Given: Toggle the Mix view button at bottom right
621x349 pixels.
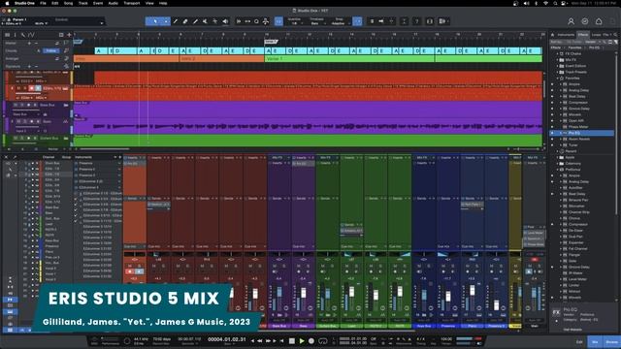Looking at the screenshot, I should coord(595,342).
